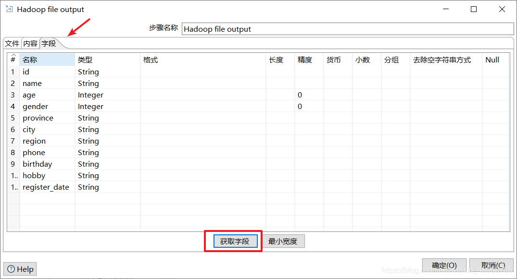Click inside the 步骤名称 input field
517x279 pixels.
348,29
